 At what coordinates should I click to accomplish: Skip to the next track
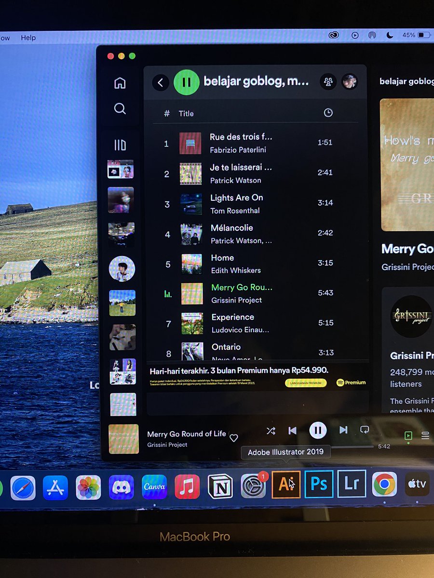343,430
